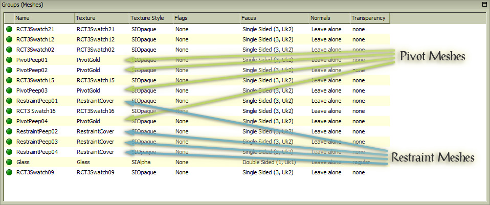
Task: Click the green icon beside RestraintPeep04
Action: click(9, 152)
